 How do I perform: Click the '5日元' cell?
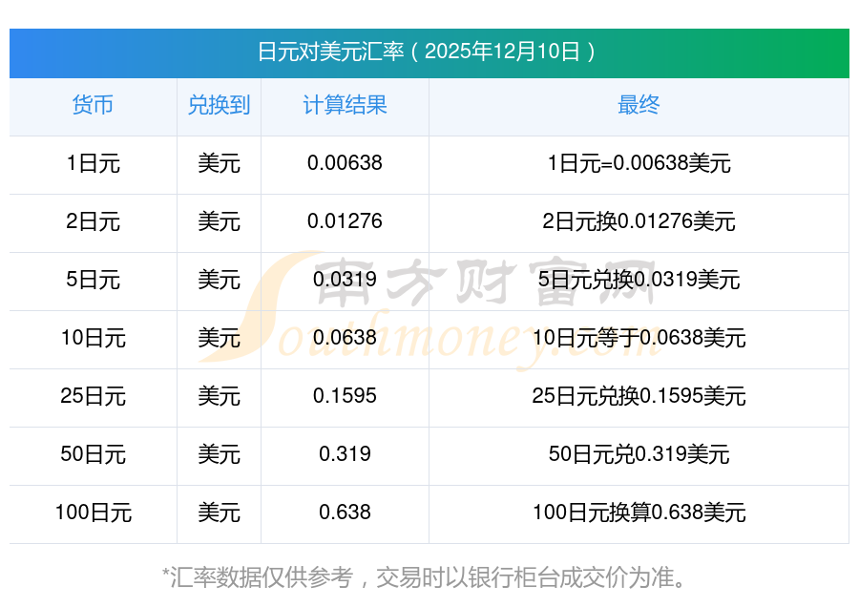pos(93,280)
